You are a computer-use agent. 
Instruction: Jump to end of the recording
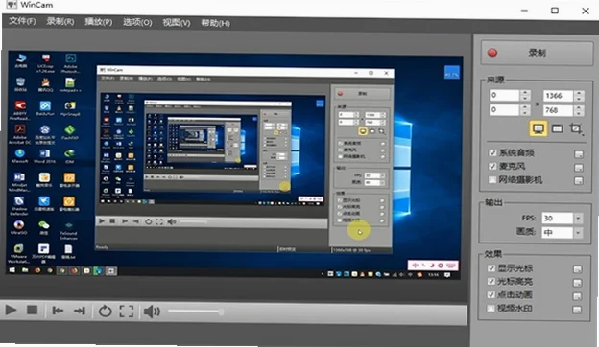(79, 312)
